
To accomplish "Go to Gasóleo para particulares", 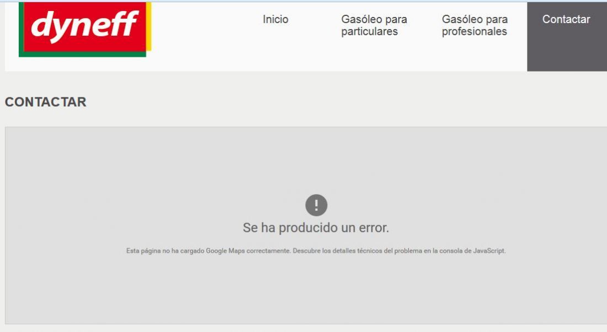I will pos(374,25).
